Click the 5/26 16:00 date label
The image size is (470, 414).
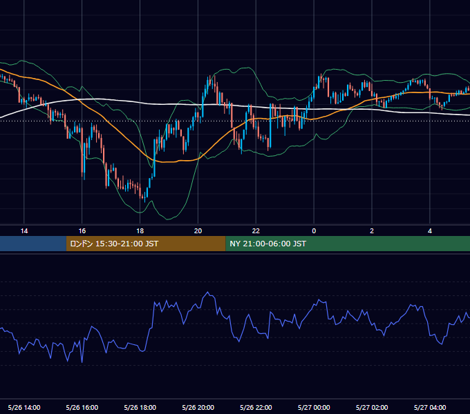click(x=82, y=407)
